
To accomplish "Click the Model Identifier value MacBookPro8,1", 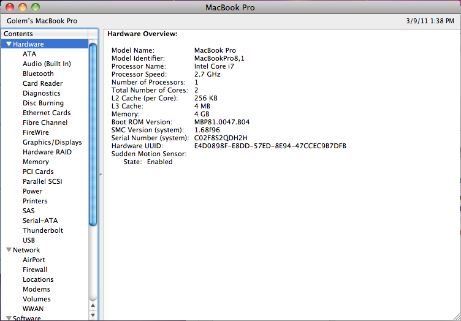I will click(x=219, y=58).
